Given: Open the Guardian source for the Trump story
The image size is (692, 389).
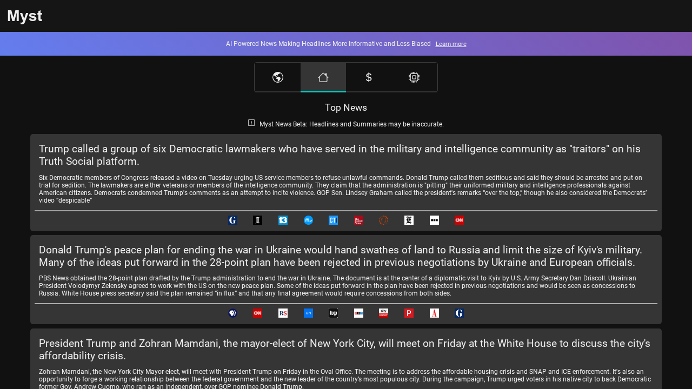Looking at the screenshot, I should 232,220.
